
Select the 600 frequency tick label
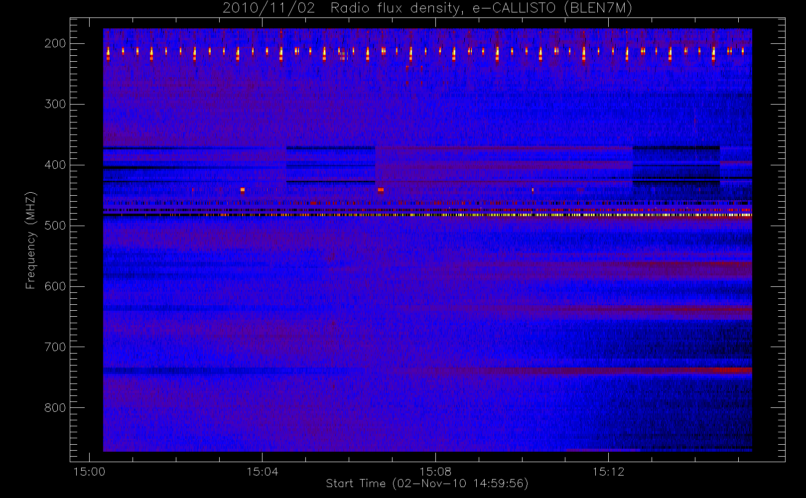55,286
